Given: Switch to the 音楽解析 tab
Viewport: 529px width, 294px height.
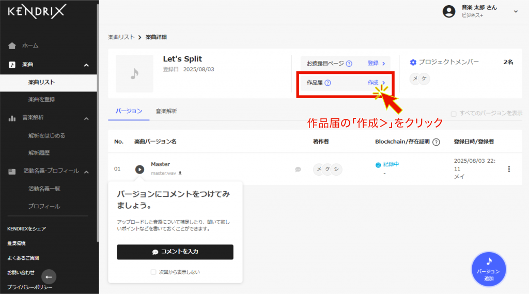Looking at the screenshot, I should pos(166,111).
